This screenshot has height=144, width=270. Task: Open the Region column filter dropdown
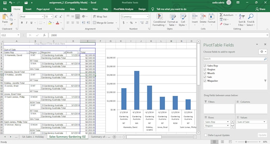(39, 53)
